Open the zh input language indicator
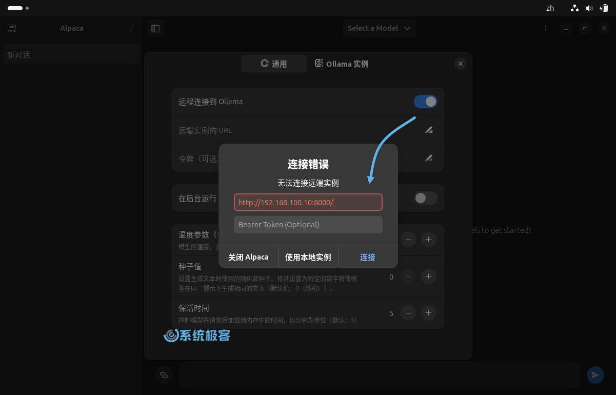616x395 pixels. [x=550, y=8]
